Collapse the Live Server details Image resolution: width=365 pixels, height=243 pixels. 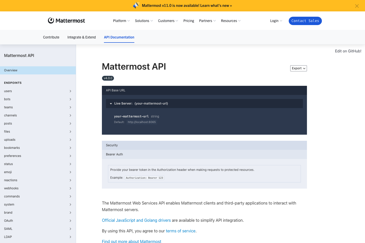click(111, 103)
